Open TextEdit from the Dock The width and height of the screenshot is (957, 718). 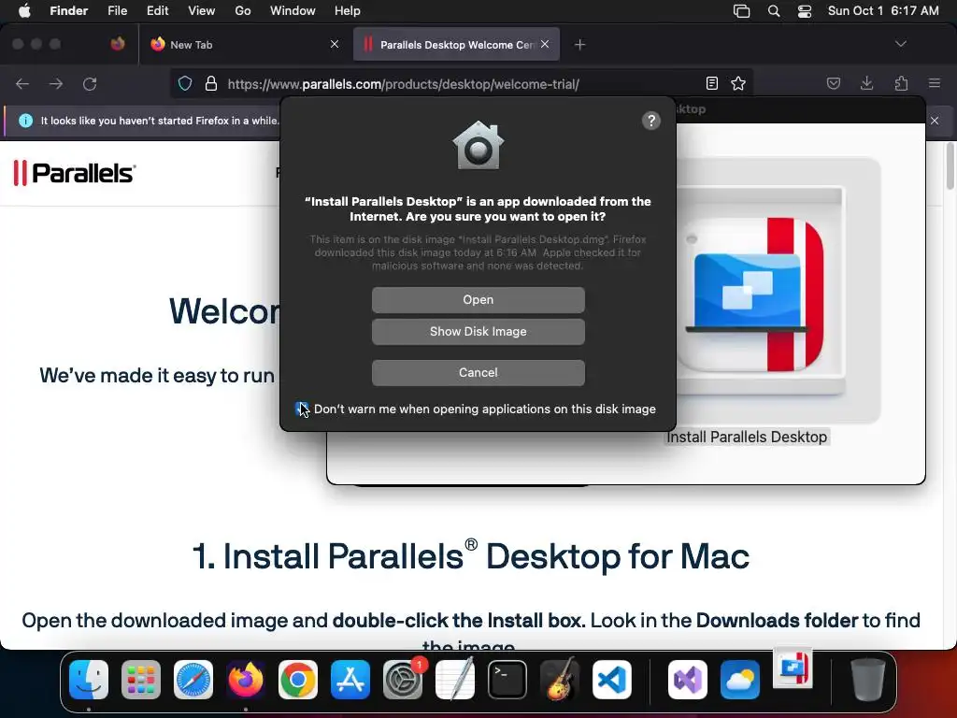(x=455, y=680)
